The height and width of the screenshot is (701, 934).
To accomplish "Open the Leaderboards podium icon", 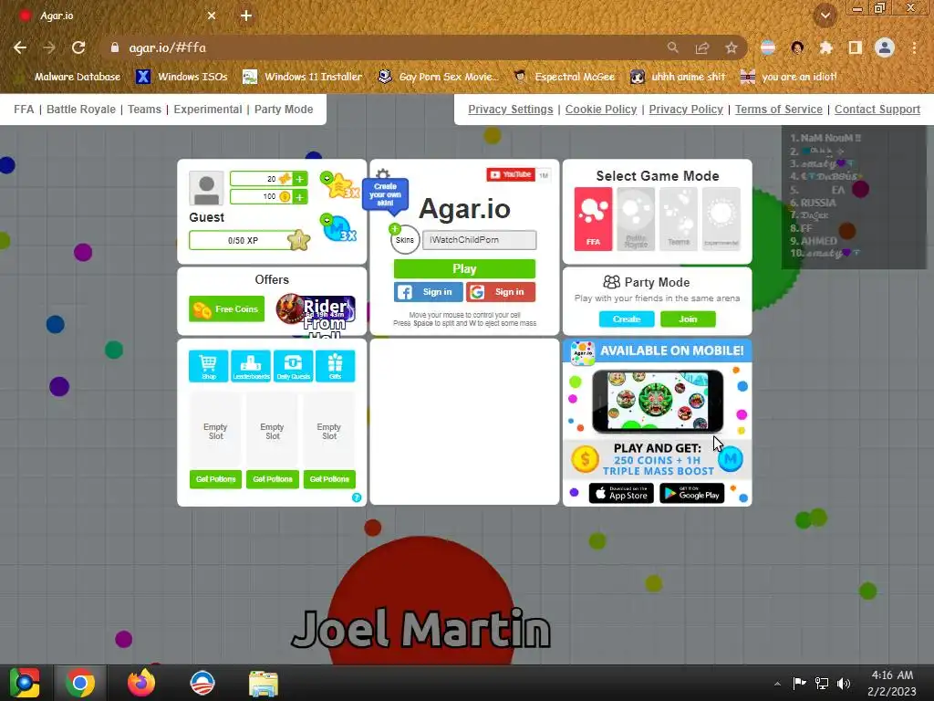I will [x=251, y=365].
